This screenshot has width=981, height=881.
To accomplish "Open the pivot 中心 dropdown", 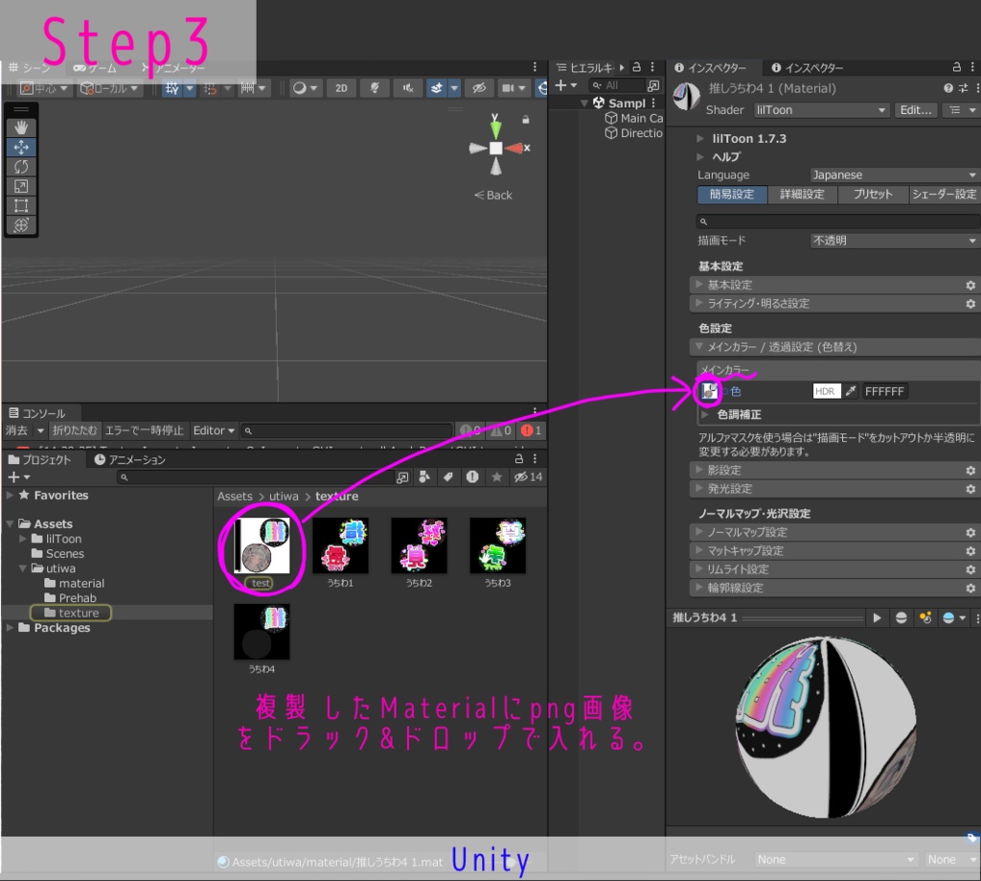I will pos(42,87).
